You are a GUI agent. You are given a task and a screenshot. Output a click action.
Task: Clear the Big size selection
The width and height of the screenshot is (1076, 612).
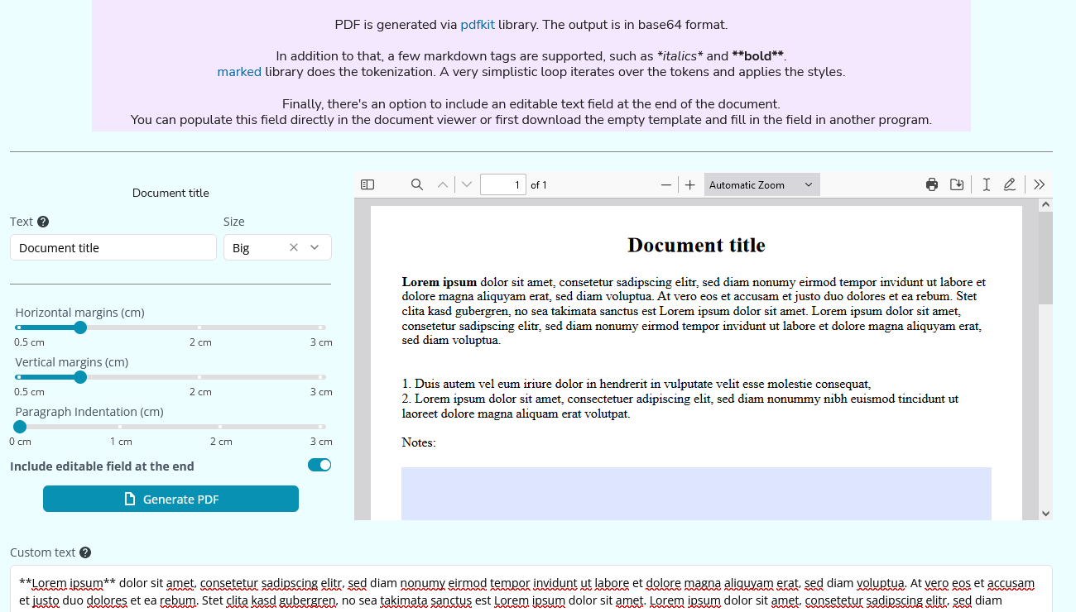tap(294, 247)
